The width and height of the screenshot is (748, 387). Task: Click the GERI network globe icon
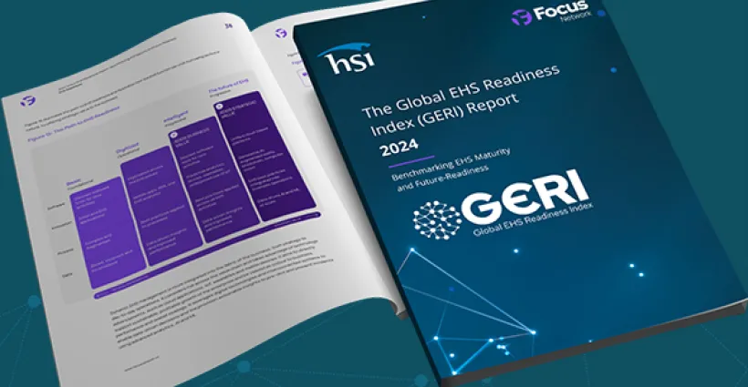pos(435,218)
